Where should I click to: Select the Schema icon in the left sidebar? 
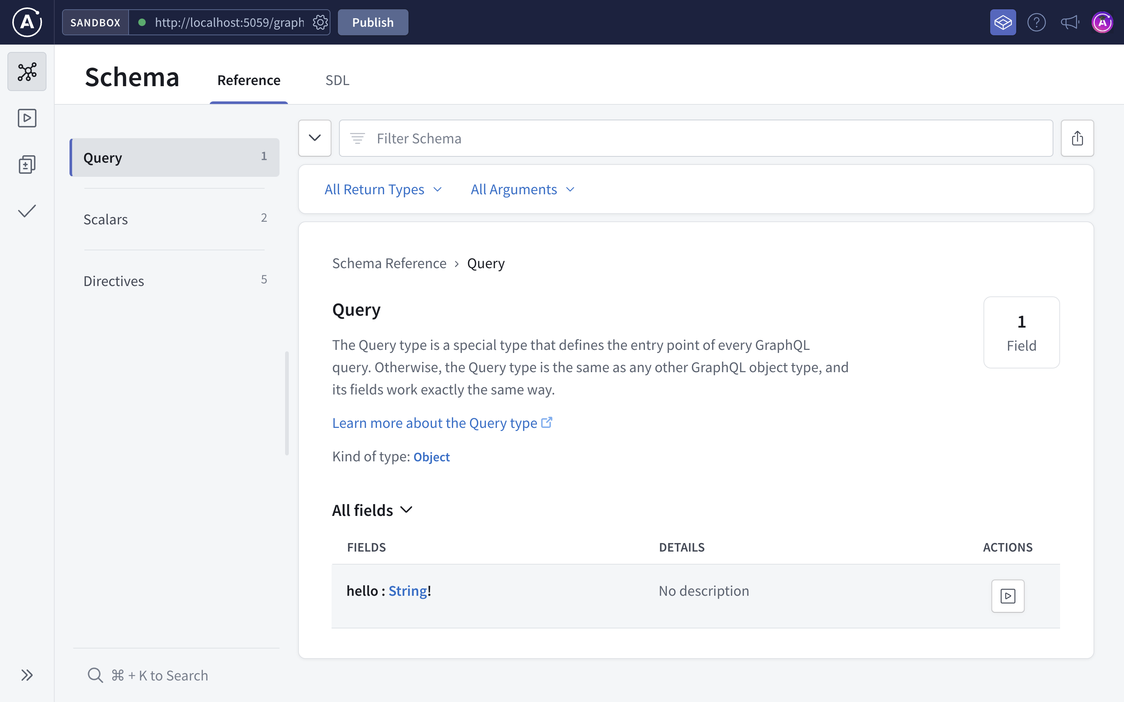point(26,71)
